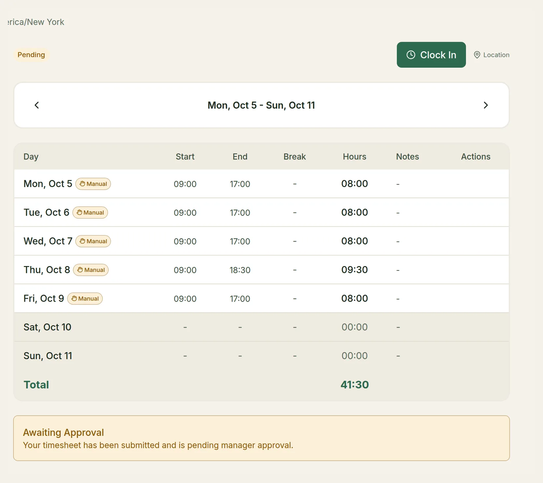The width and height of the screenshot is (543, 483).
Task: Click the Break column header
Action: pyautogui.click(x=295, y=156)
